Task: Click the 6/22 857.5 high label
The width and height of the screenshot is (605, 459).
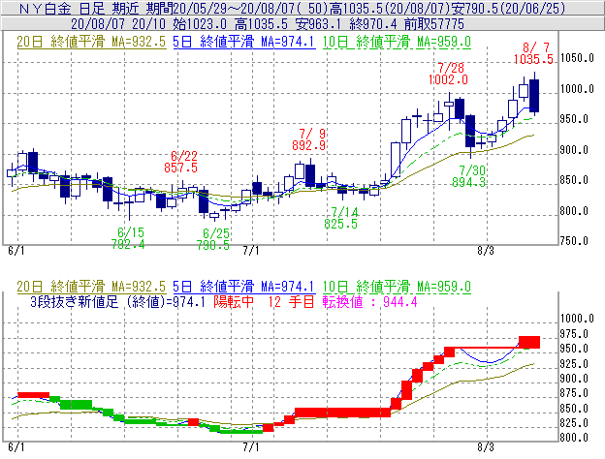Action: [x=181, y=162]
